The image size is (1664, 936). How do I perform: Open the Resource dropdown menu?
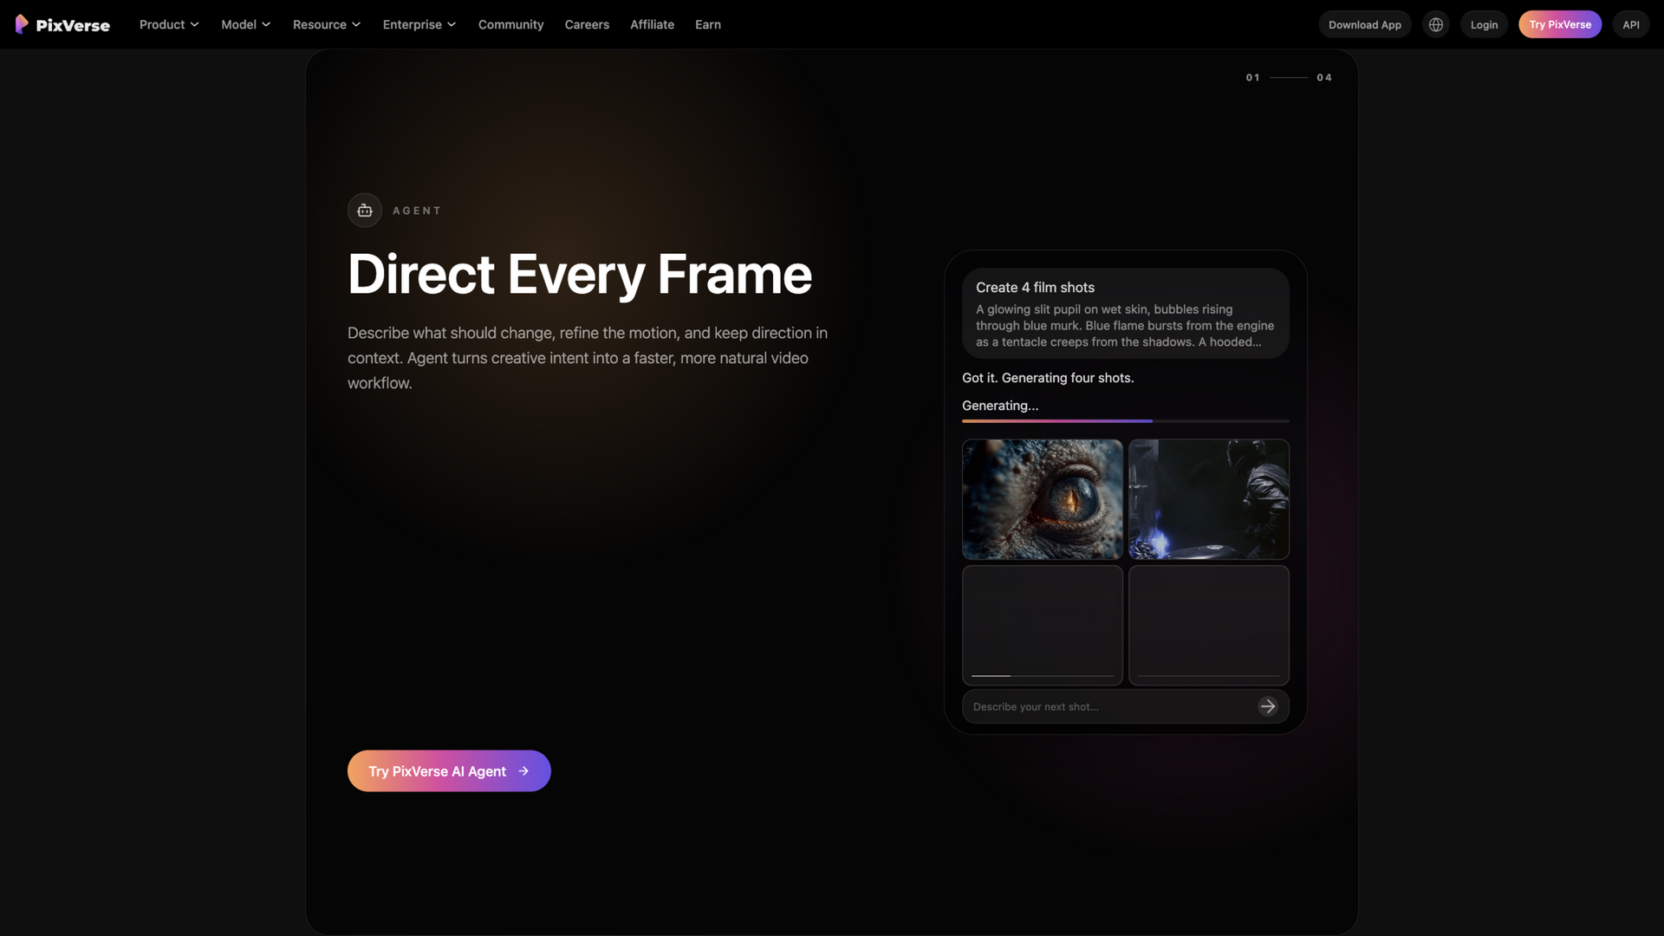point(327,24)
